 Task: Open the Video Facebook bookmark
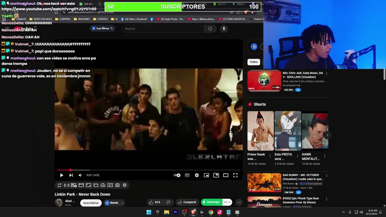point(134,19)
